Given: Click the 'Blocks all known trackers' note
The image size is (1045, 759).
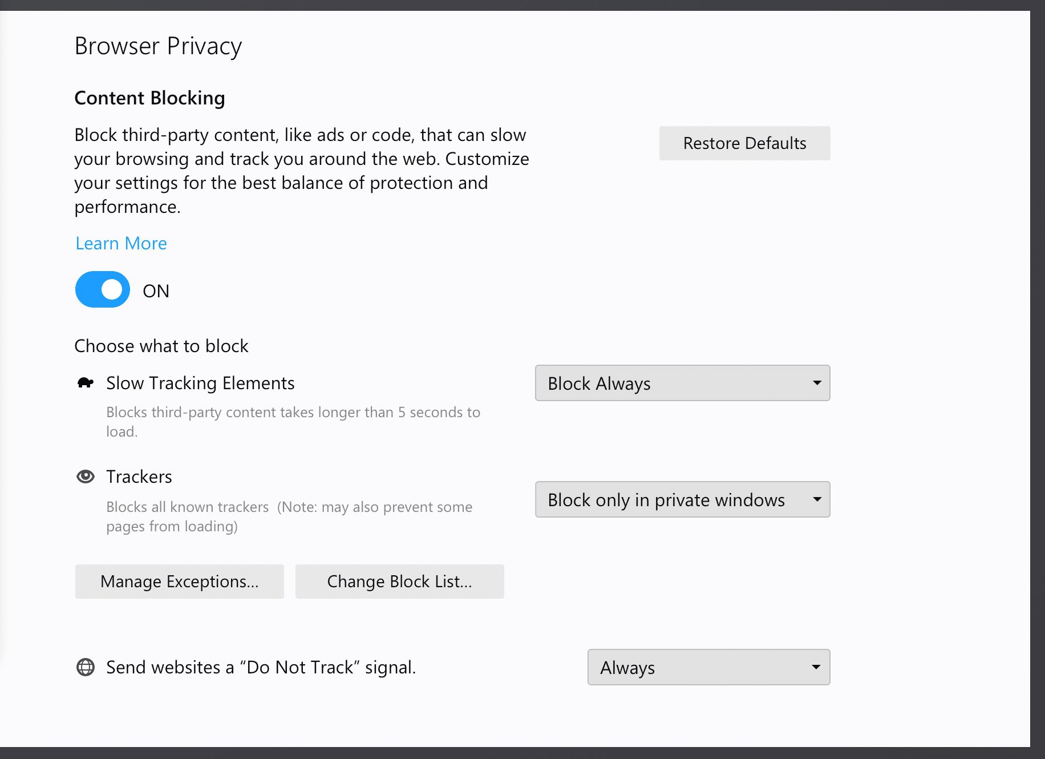Looking at the screenshot, I should [x=289, y=516].
